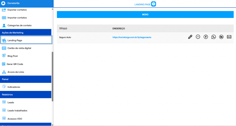This screenshot has height=126, width=236.
Task: Click the Seguro Auto title cell
Action: click(x=65, y=37)
